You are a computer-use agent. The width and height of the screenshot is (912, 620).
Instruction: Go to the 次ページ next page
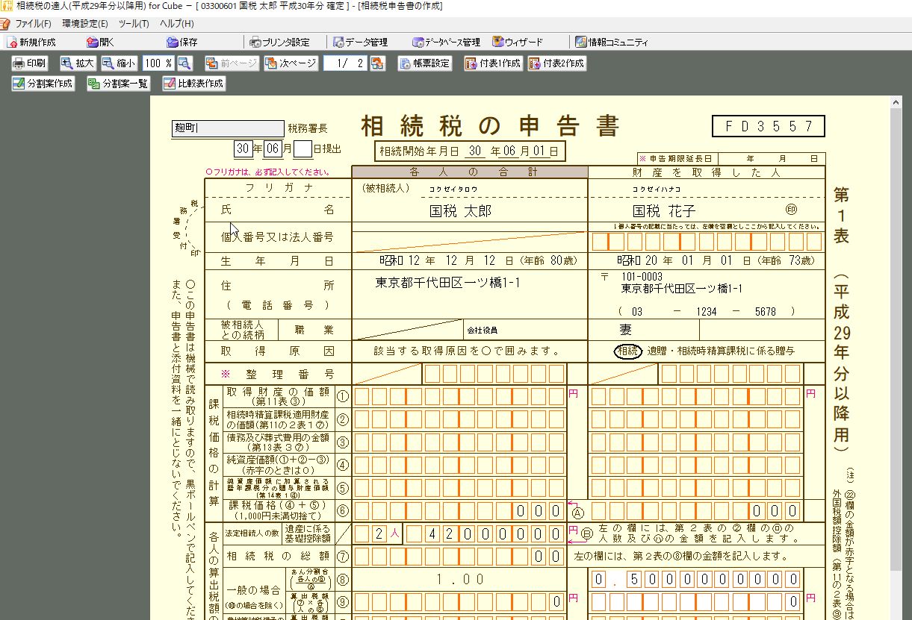click(291, 63)
